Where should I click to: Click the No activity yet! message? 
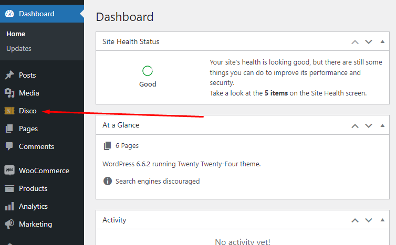243,242
